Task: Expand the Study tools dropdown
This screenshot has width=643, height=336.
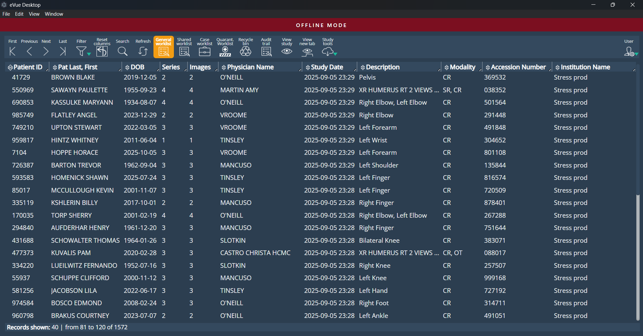Action: (x=335, y=53)
